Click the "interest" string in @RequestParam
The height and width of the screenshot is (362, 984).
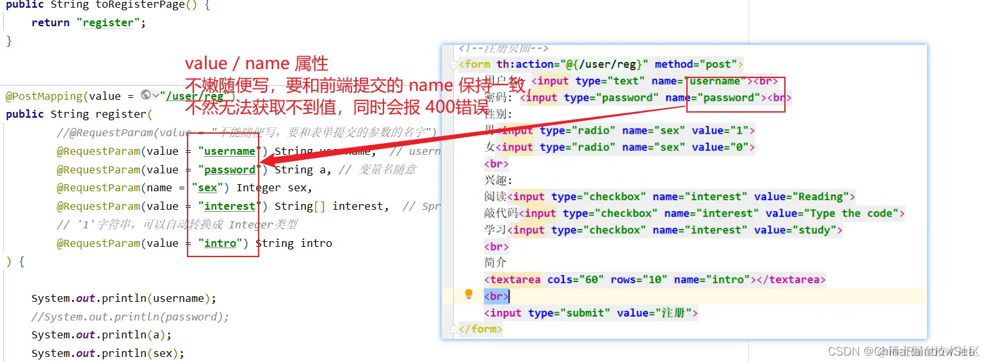click(230, 207)
